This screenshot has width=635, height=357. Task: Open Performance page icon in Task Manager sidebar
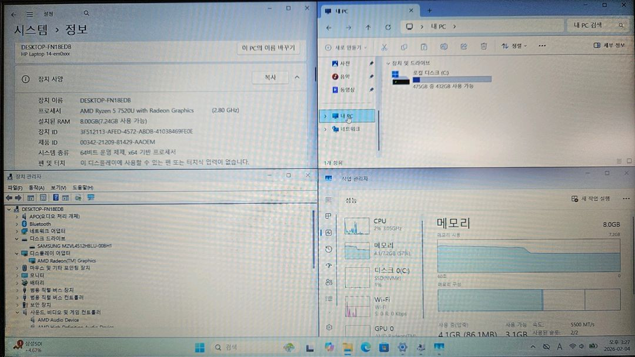click(328, 232)
